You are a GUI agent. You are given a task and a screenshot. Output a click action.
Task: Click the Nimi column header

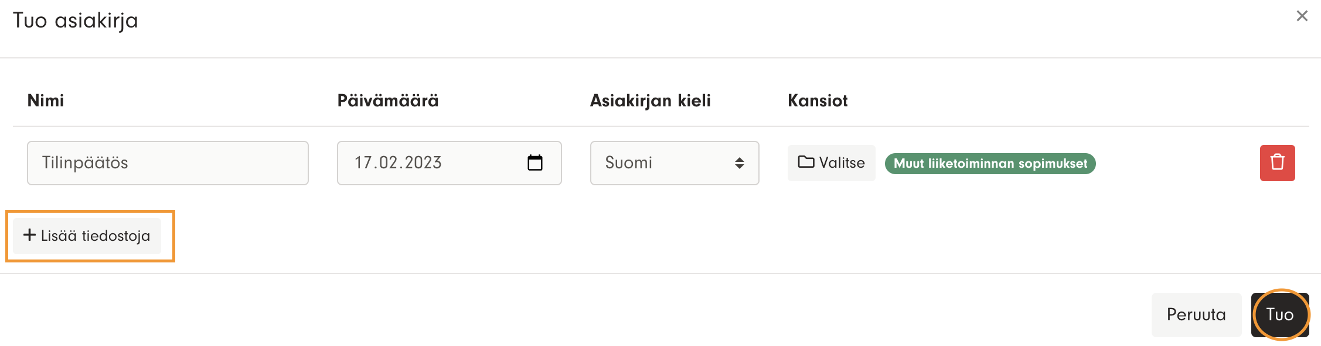(46, 101)
